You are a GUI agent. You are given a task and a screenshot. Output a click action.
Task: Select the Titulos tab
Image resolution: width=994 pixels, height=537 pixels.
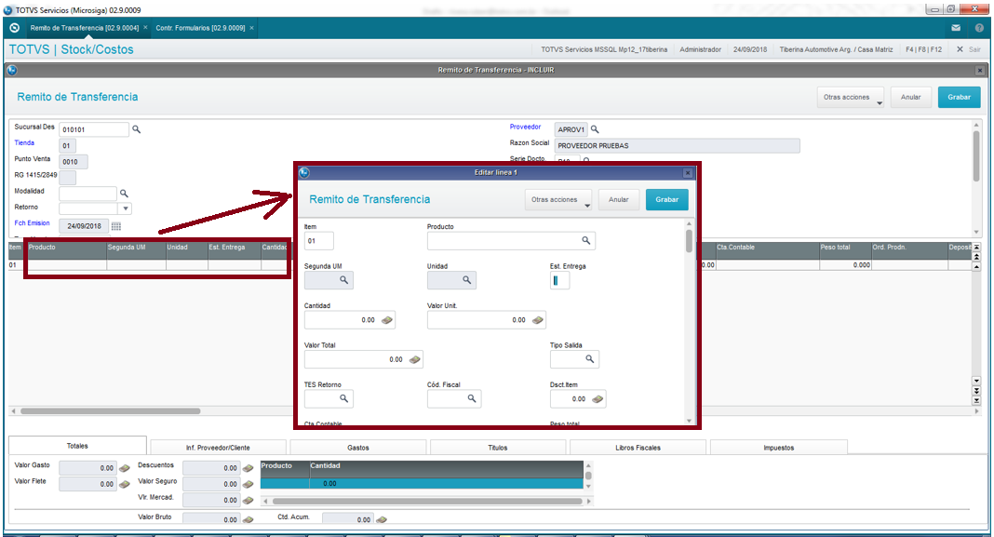coord(498,448)
